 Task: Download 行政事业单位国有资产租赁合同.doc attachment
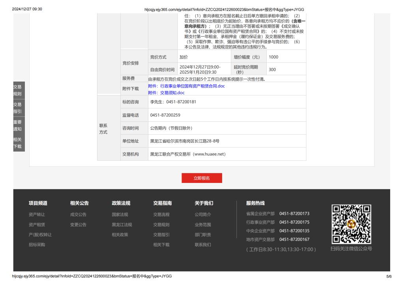pyautogui.click(x=186, y=86)
